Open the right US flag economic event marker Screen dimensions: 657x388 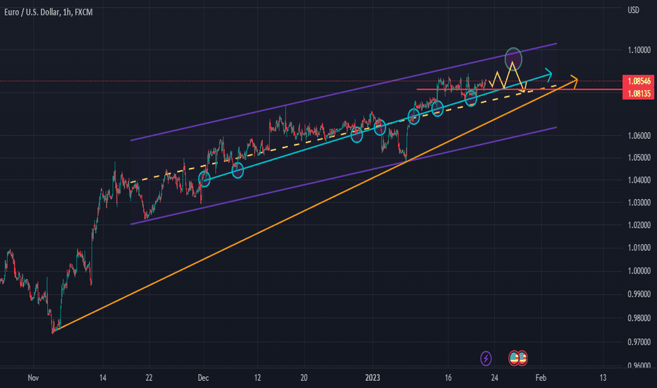(522, 358)
